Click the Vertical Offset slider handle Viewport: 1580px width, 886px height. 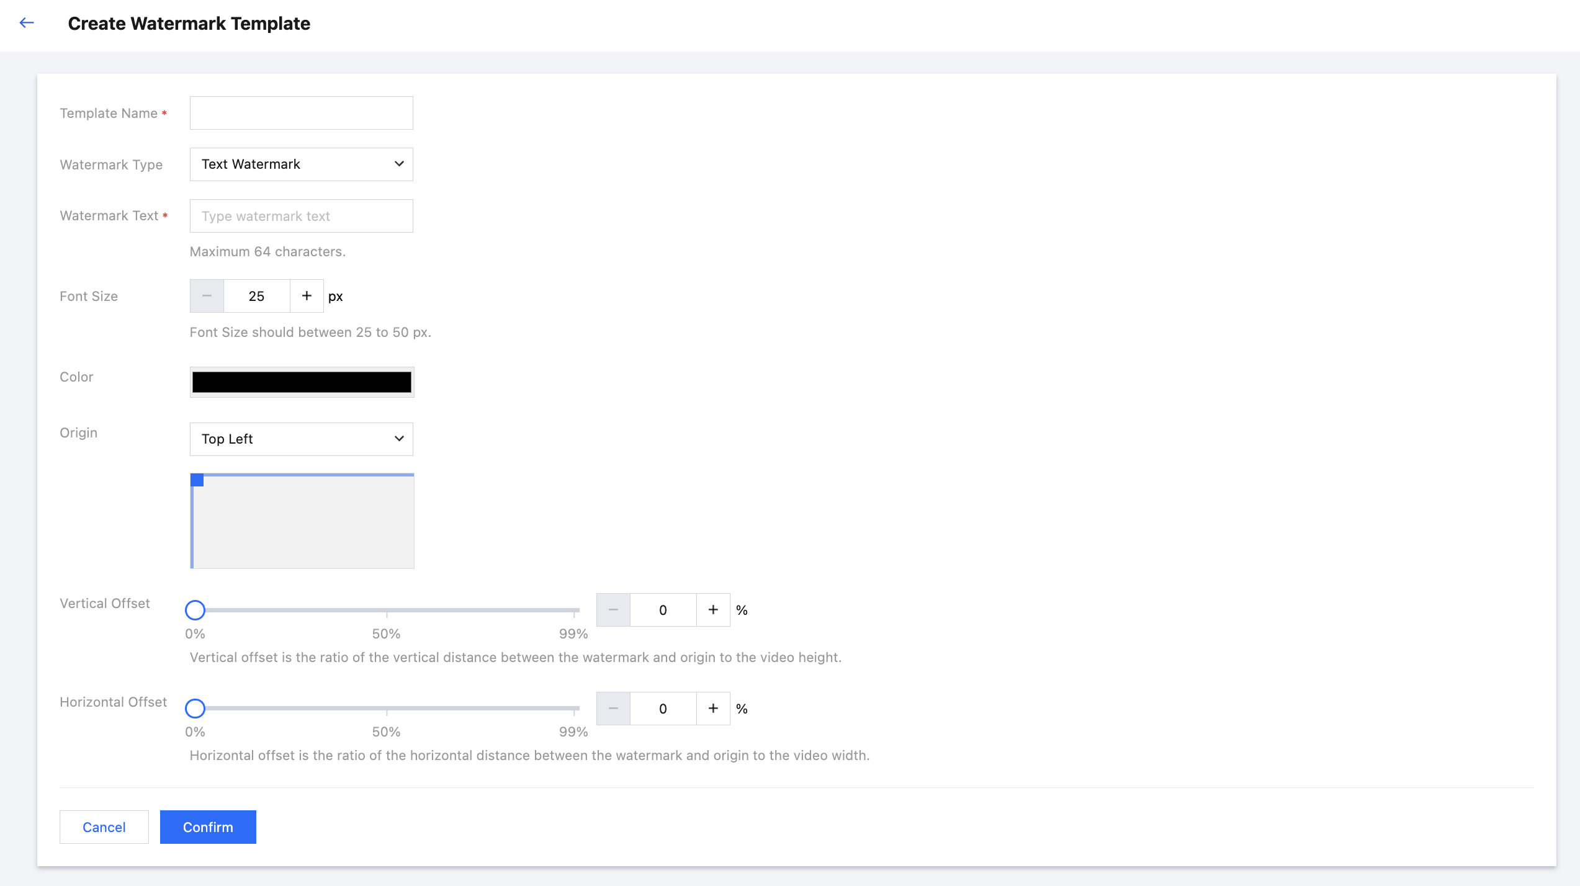pos(195,611)
